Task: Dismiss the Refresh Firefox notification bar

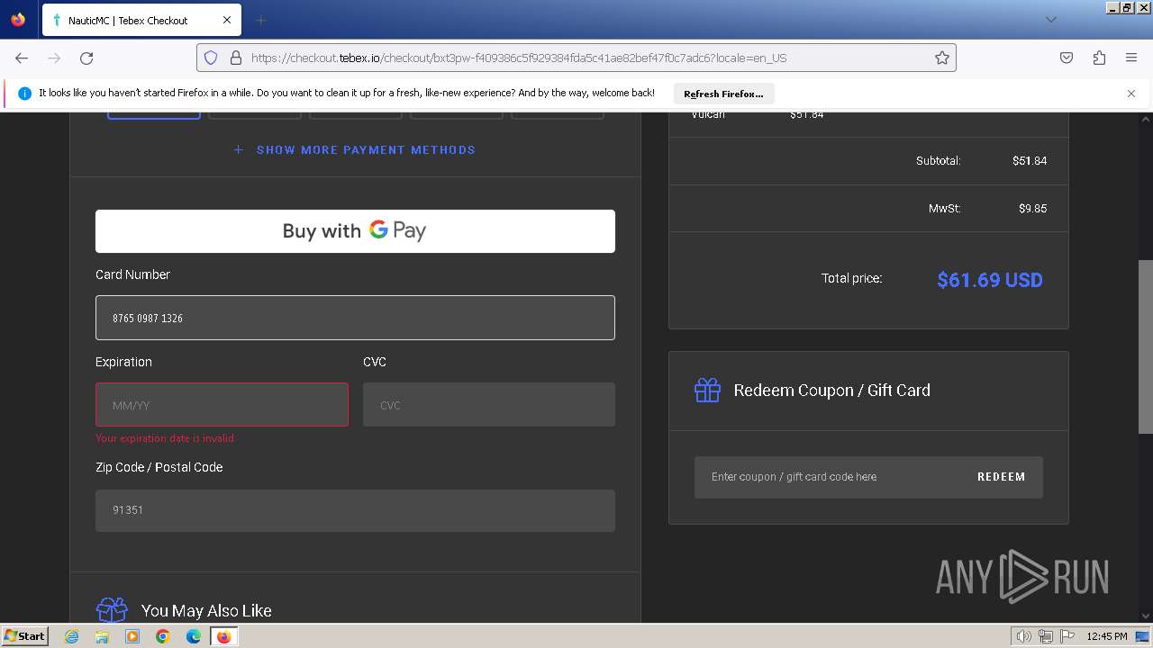Action: point(1131,94)
